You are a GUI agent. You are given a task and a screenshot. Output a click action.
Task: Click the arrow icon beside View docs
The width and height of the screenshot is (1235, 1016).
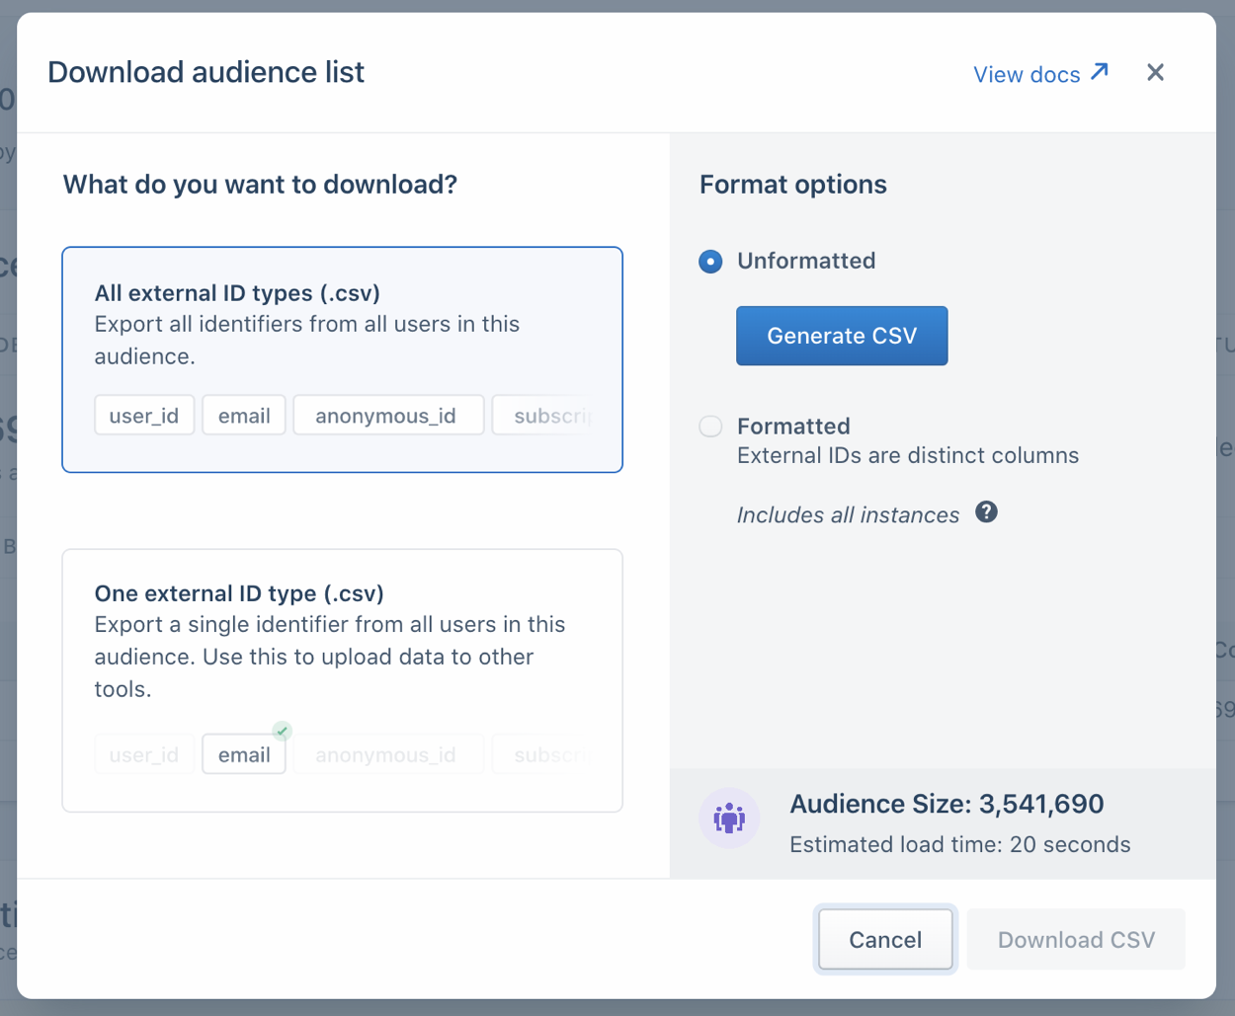[x=1100, y=72]
